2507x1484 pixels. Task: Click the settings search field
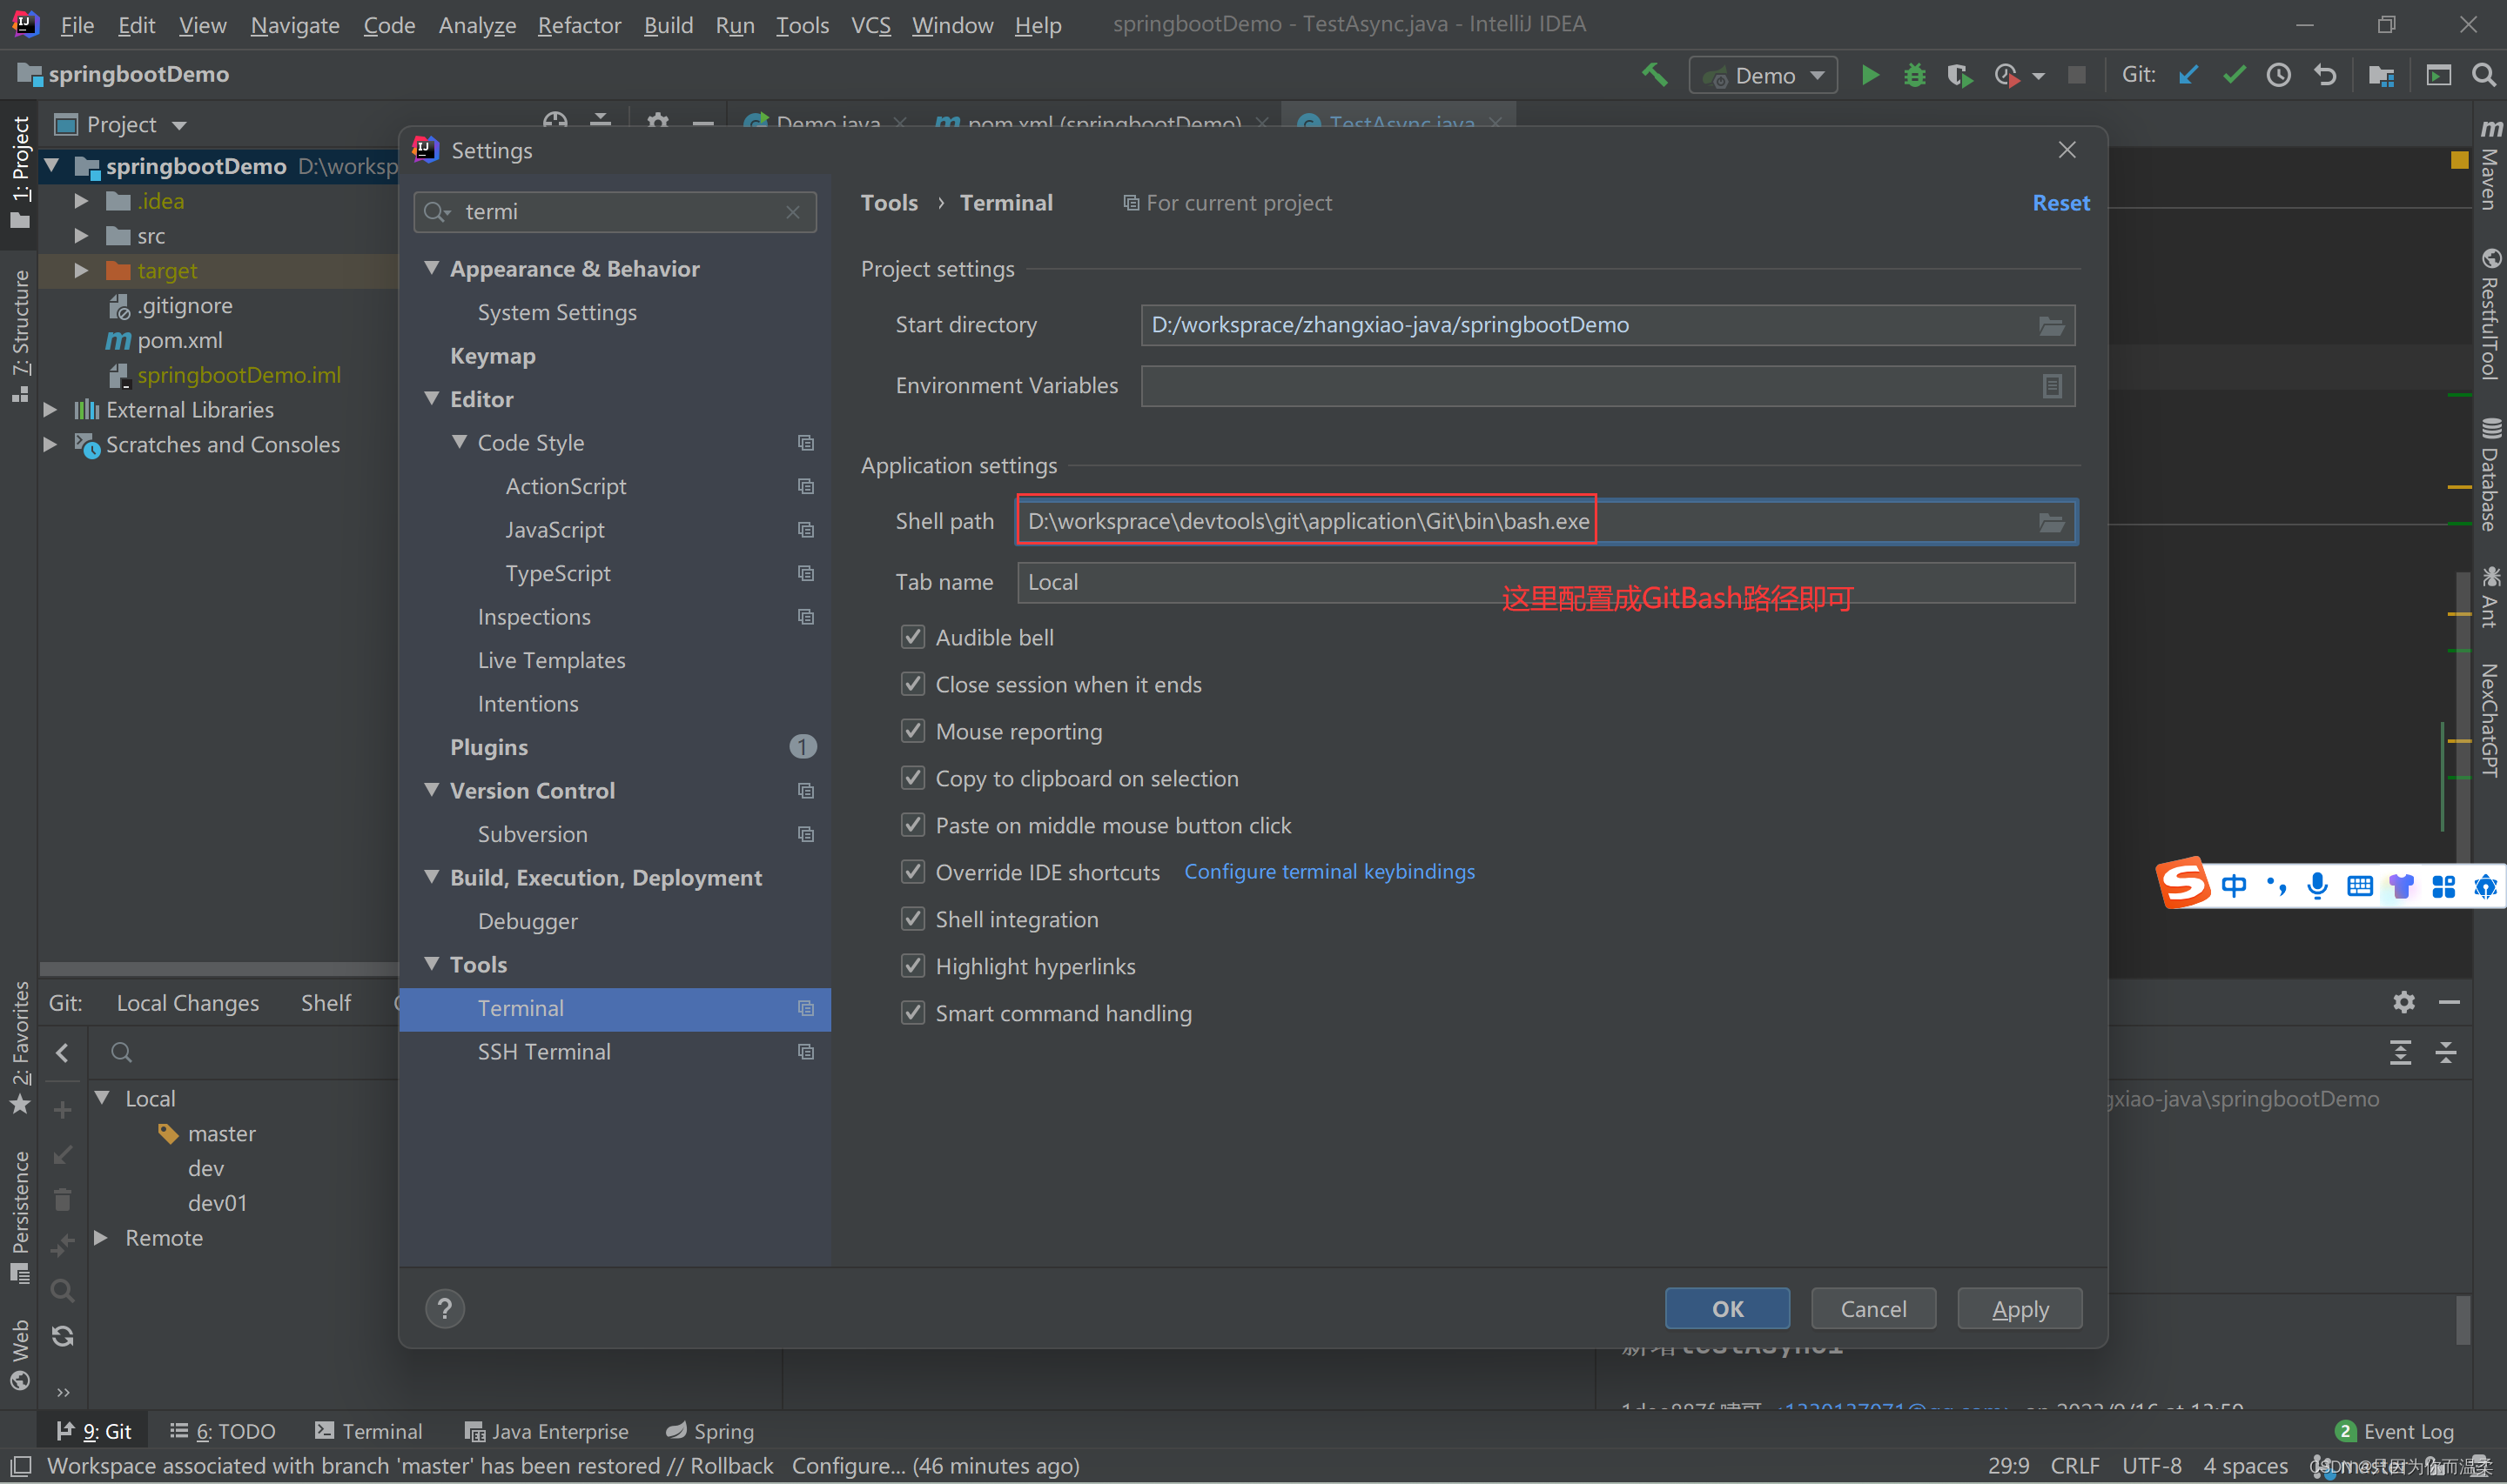click(615, 212)
